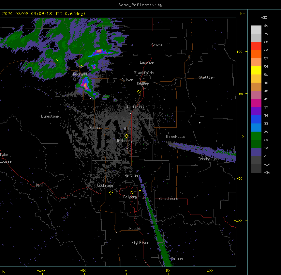Image resolution: width=281 pixels, height=275 pixels.
Task: Click the blue 36 dBZ legend swatch
Action: (x=256, y=119)
